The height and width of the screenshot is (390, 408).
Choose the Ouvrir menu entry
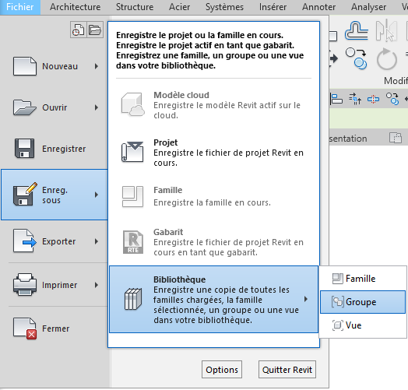[55, 107]
